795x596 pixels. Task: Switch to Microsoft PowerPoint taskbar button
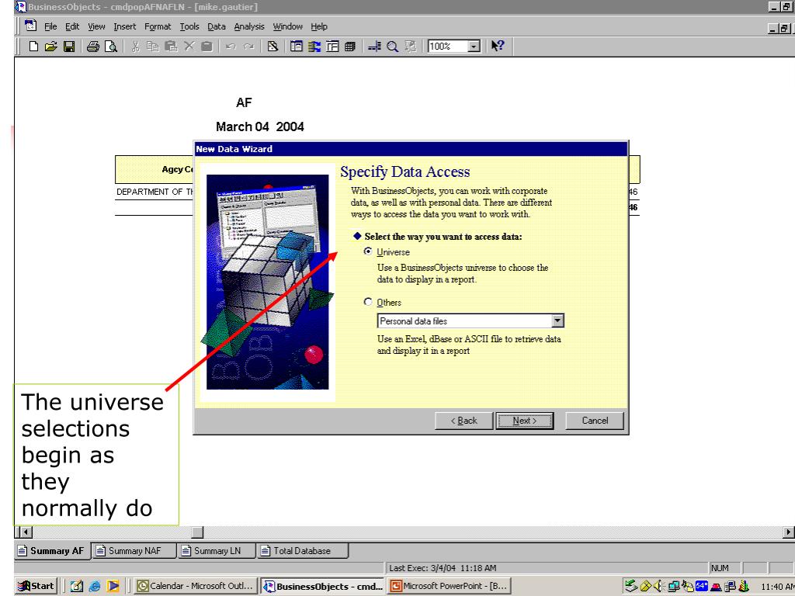(x=450, y=586)
